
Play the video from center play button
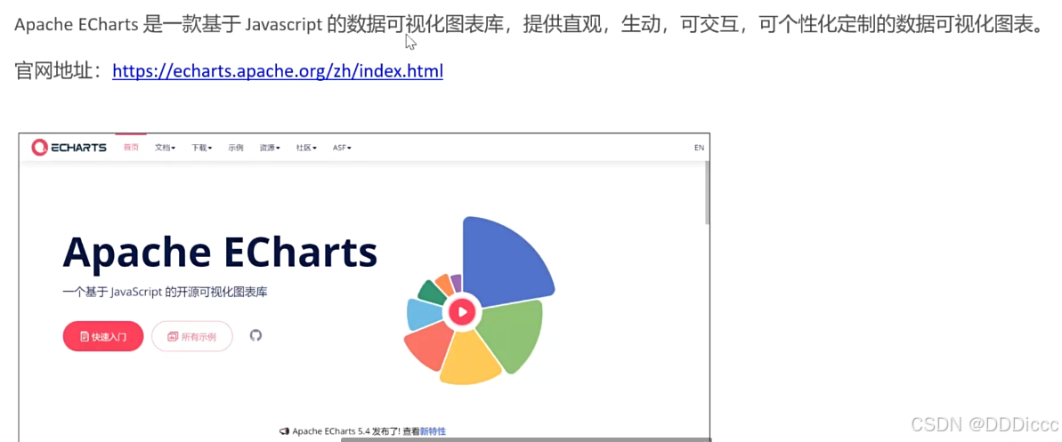pos(462,312)
